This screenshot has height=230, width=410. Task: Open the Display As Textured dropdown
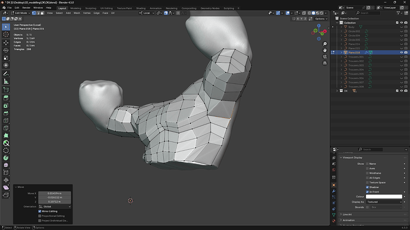coord(384,202)
